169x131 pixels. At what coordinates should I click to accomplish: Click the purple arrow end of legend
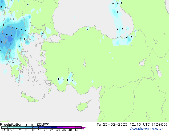click(x=84, y=128)
